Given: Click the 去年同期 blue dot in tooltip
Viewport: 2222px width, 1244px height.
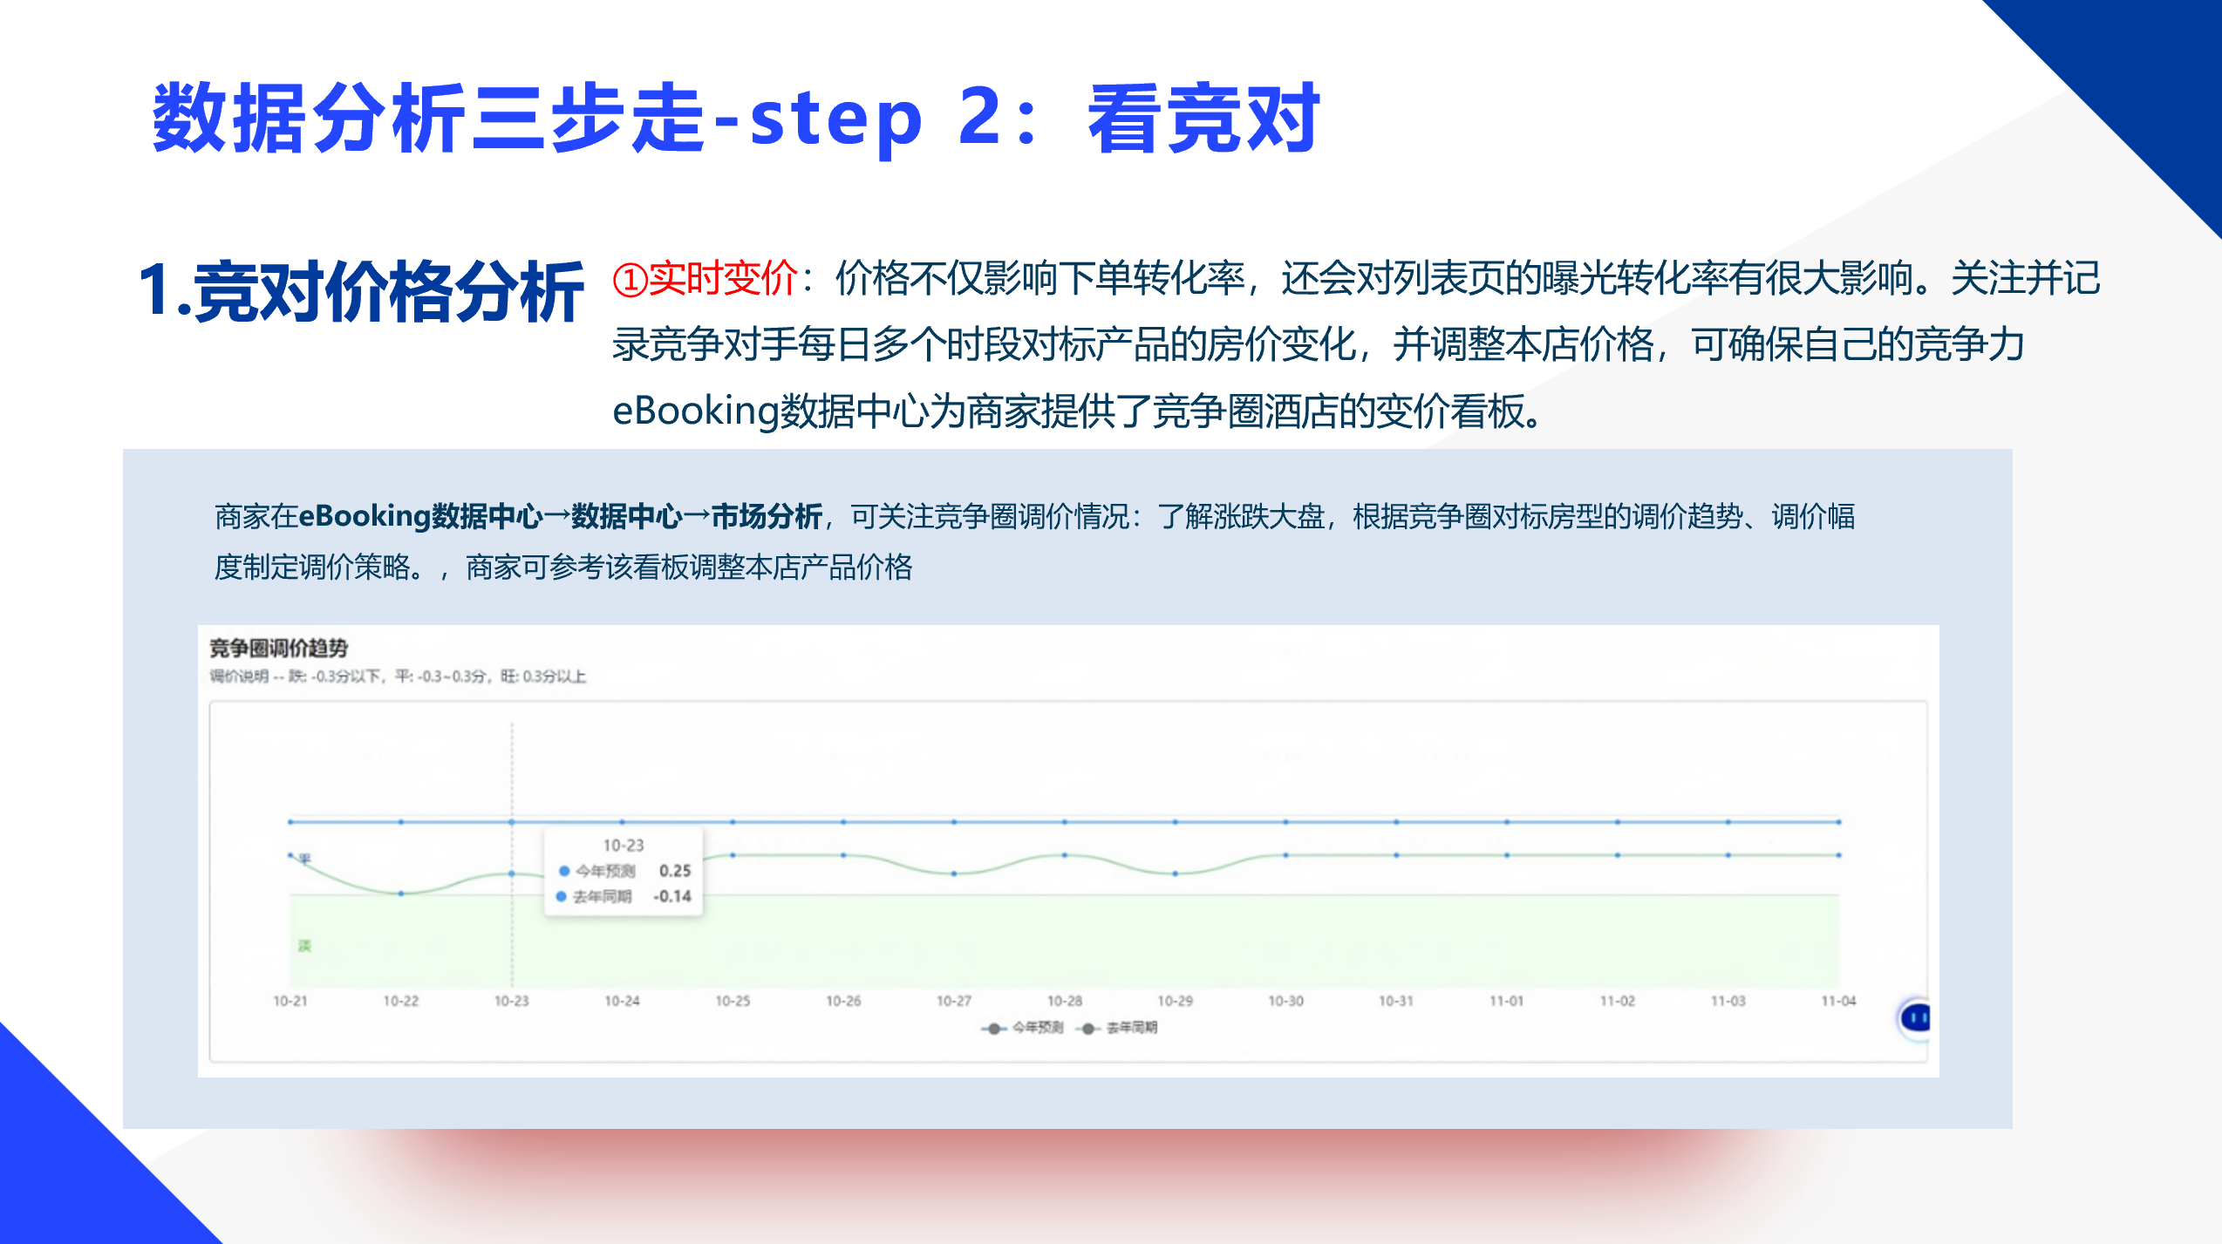Looking at the screenshot, I should [x=562, y=896].
